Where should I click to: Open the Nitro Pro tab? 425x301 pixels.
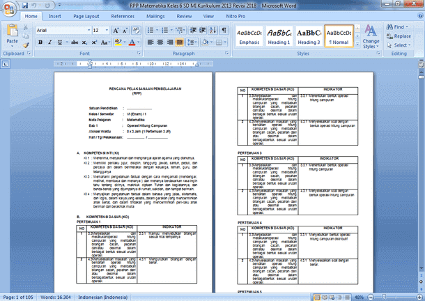click(235, 16)
